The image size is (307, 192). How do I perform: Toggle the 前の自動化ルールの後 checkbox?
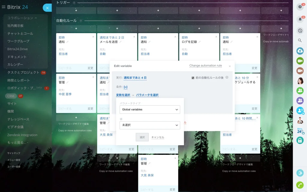click(193, 78)
